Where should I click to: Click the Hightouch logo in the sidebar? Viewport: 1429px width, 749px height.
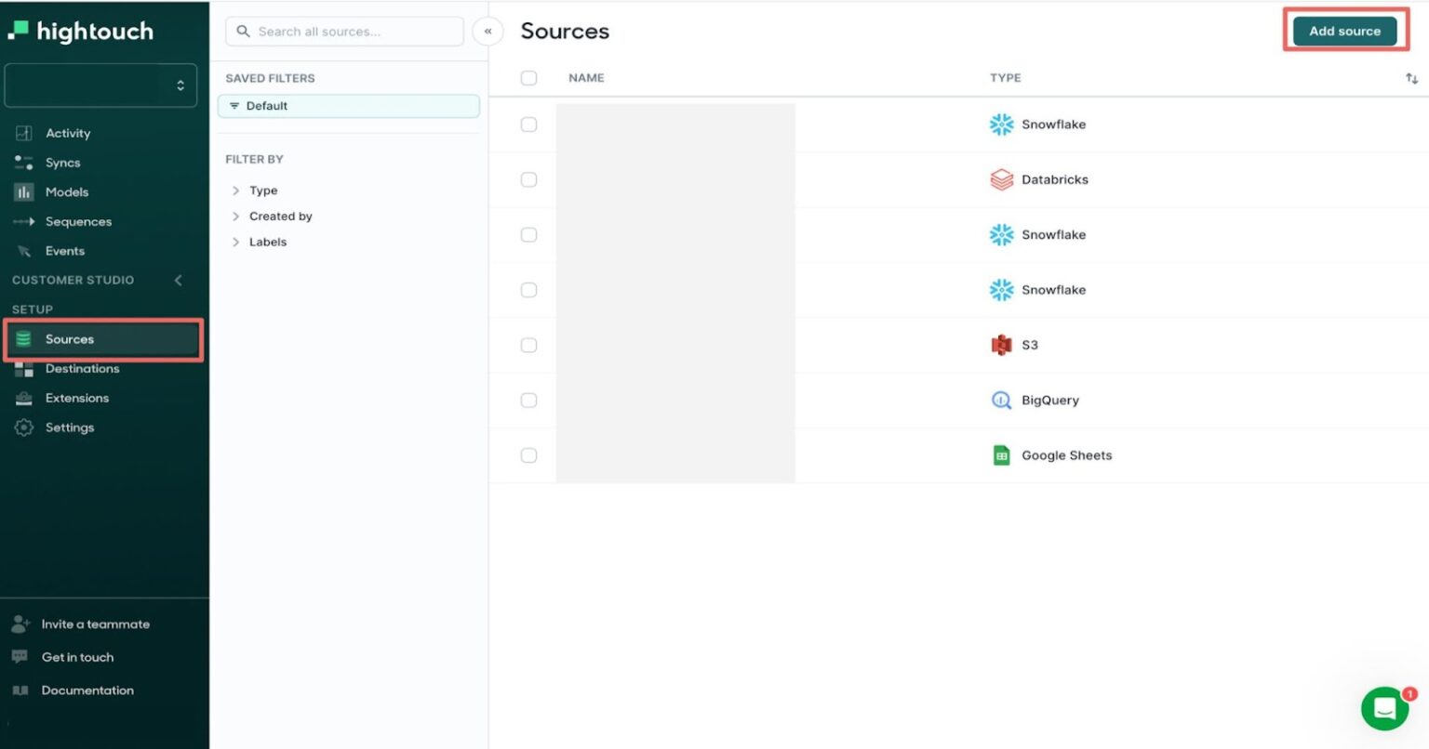[x=82, y=31]
